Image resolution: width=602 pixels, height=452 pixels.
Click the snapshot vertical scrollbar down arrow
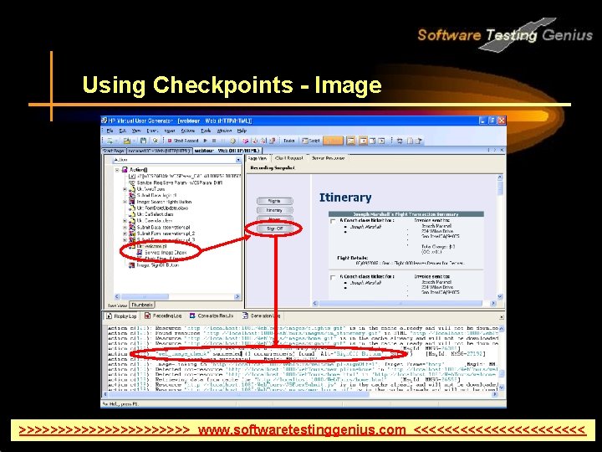tap(500, 296)
